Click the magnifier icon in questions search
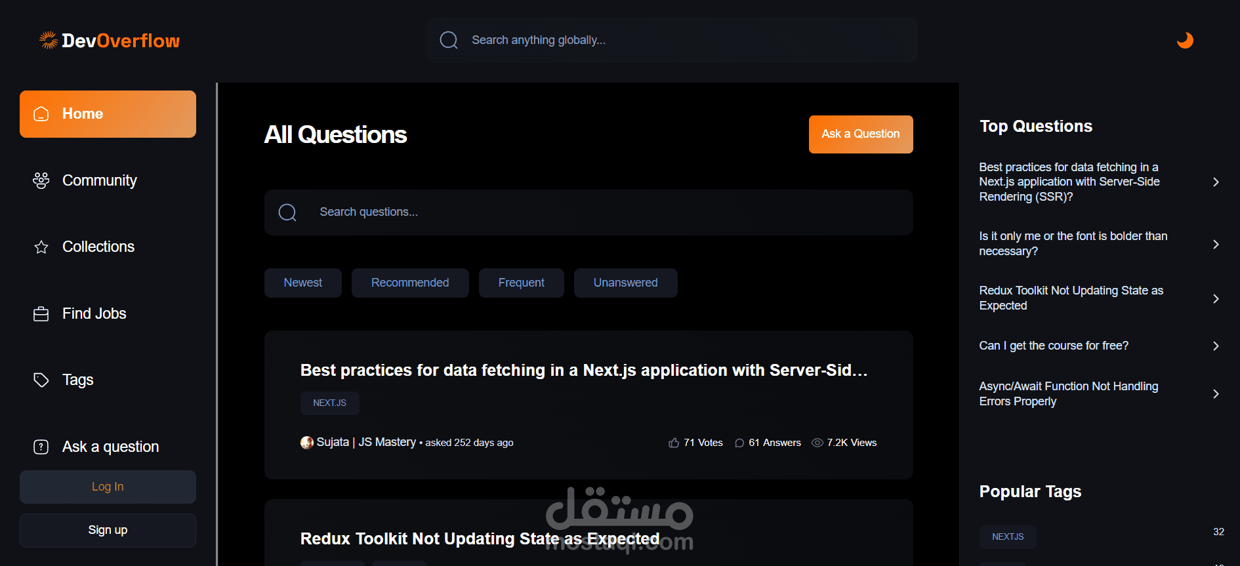The width and height of the screenshot is (1240, 566). 287,212
